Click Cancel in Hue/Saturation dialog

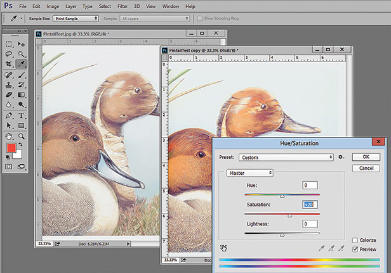click(x=366, y=168)
